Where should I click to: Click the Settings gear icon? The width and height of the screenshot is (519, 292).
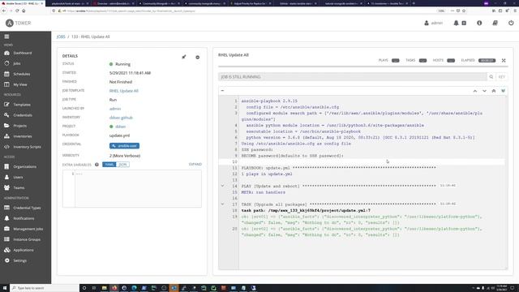(6, 260)
